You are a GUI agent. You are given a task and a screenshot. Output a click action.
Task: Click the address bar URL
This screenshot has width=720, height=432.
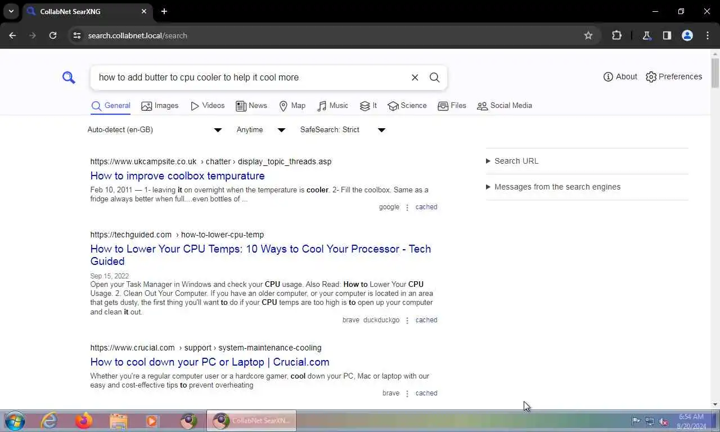pyautogui.click(x=138, y=35)
